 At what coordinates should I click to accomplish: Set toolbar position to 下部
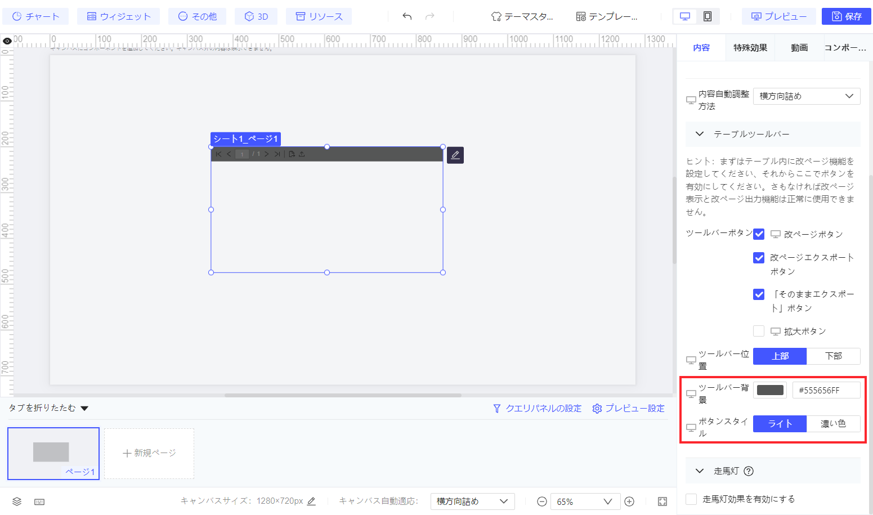click(834, 356)
